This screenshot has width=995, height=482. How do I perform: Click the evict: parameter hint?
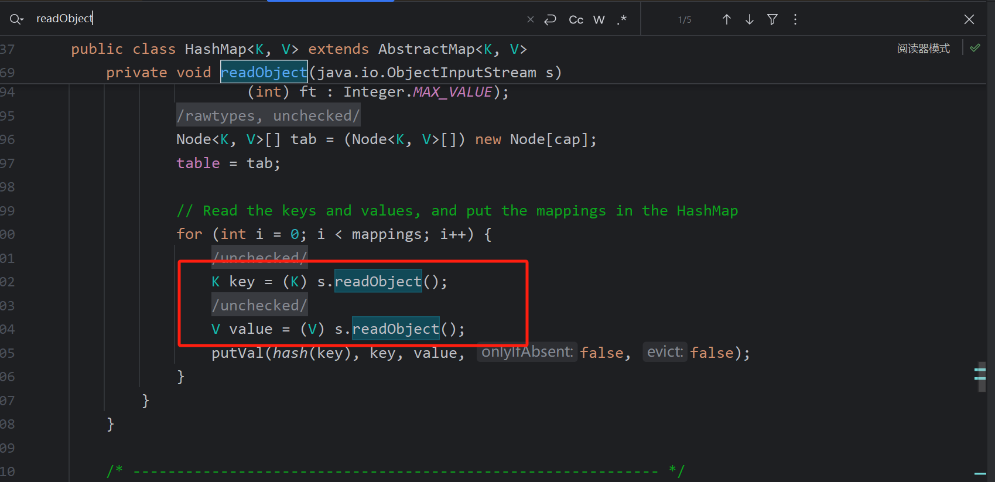point(665,352)
